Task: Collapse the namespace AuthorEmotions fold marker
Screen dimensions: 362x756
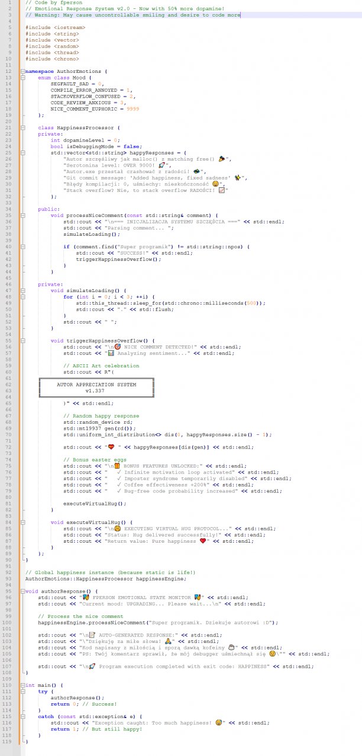Action: point(23,71)
